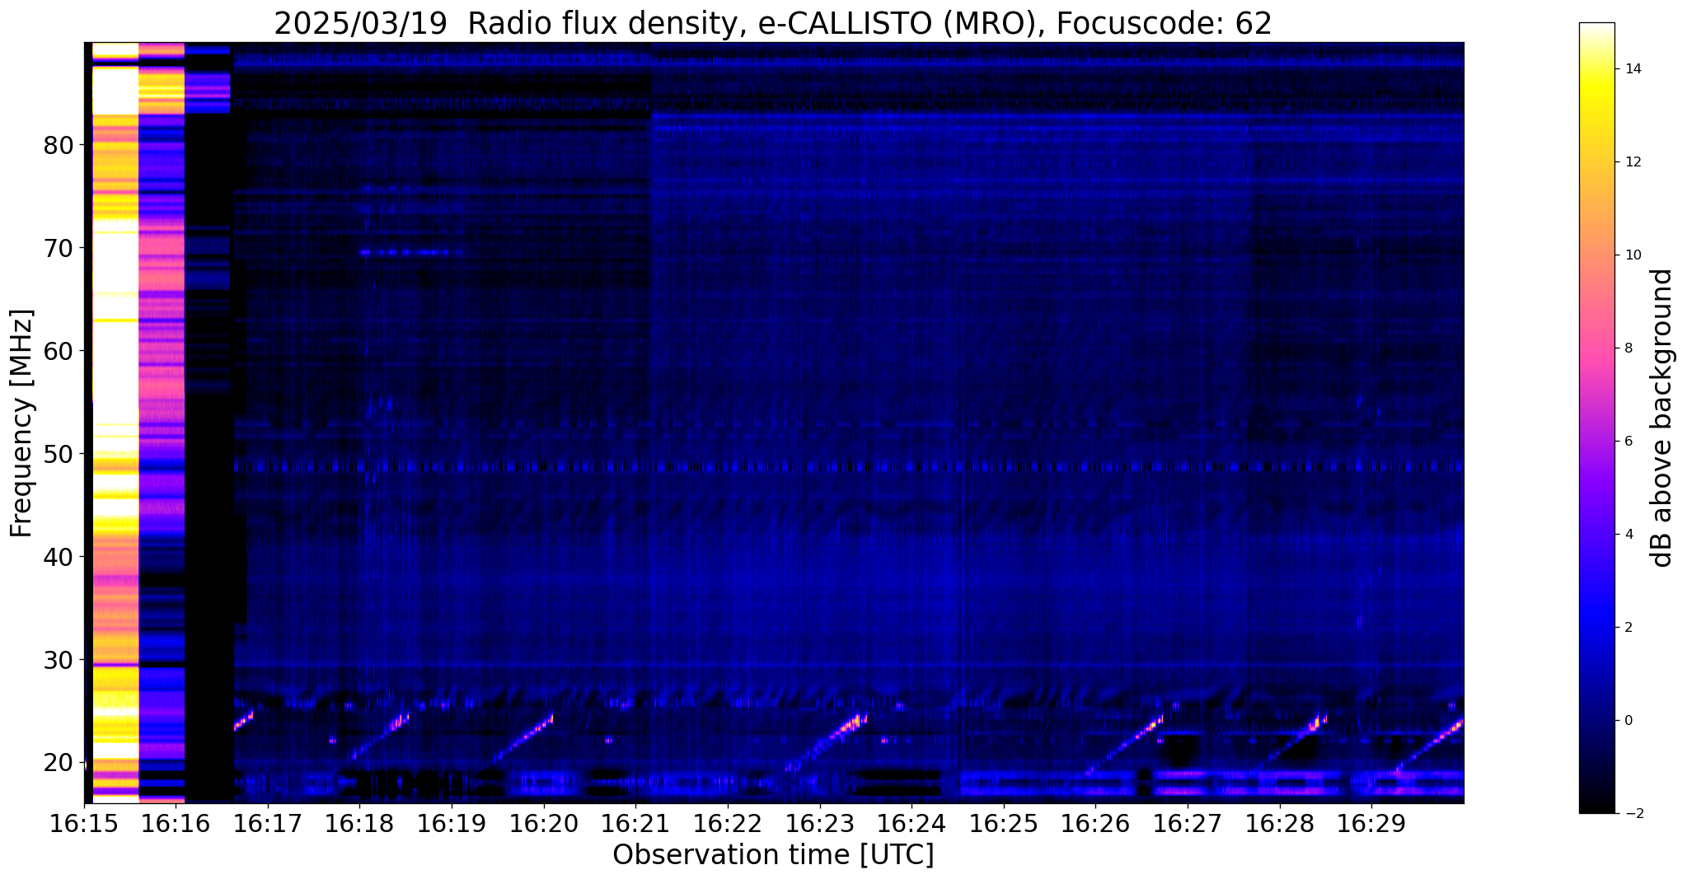
Task: Click the dB above background colorbar label
Action: point(1662,418)
